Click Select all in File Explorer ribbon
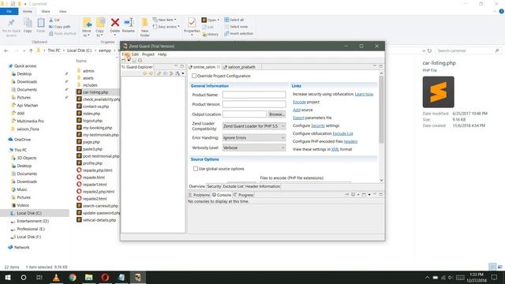505x284 pixels. point(234,20)
